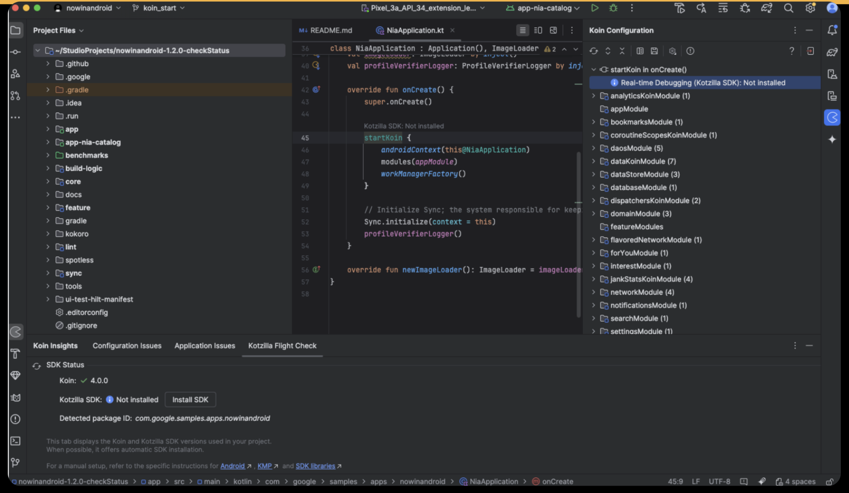The width and height of the screenshot is (849, 493).
Task: Click the save icon in Koin Configuration toolbar
Action: [654, 51]
